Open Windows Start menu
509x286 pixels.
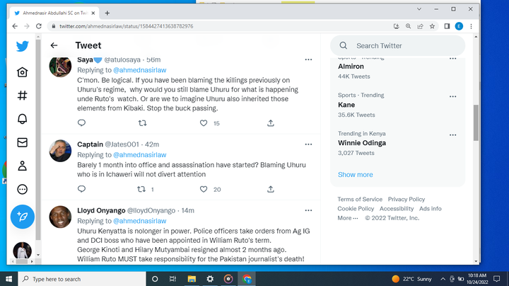click(x=8, y=279)
